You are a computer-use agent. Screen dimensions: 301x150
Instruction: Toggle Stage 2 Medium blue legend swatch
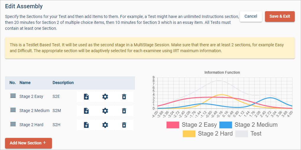click(226, 125)
